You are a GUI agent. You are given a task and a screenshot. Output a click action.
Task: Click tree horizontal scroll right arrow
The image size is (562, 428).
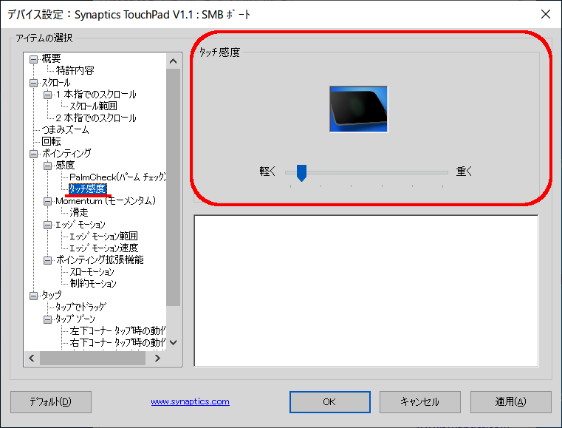(x=157, y=358)
